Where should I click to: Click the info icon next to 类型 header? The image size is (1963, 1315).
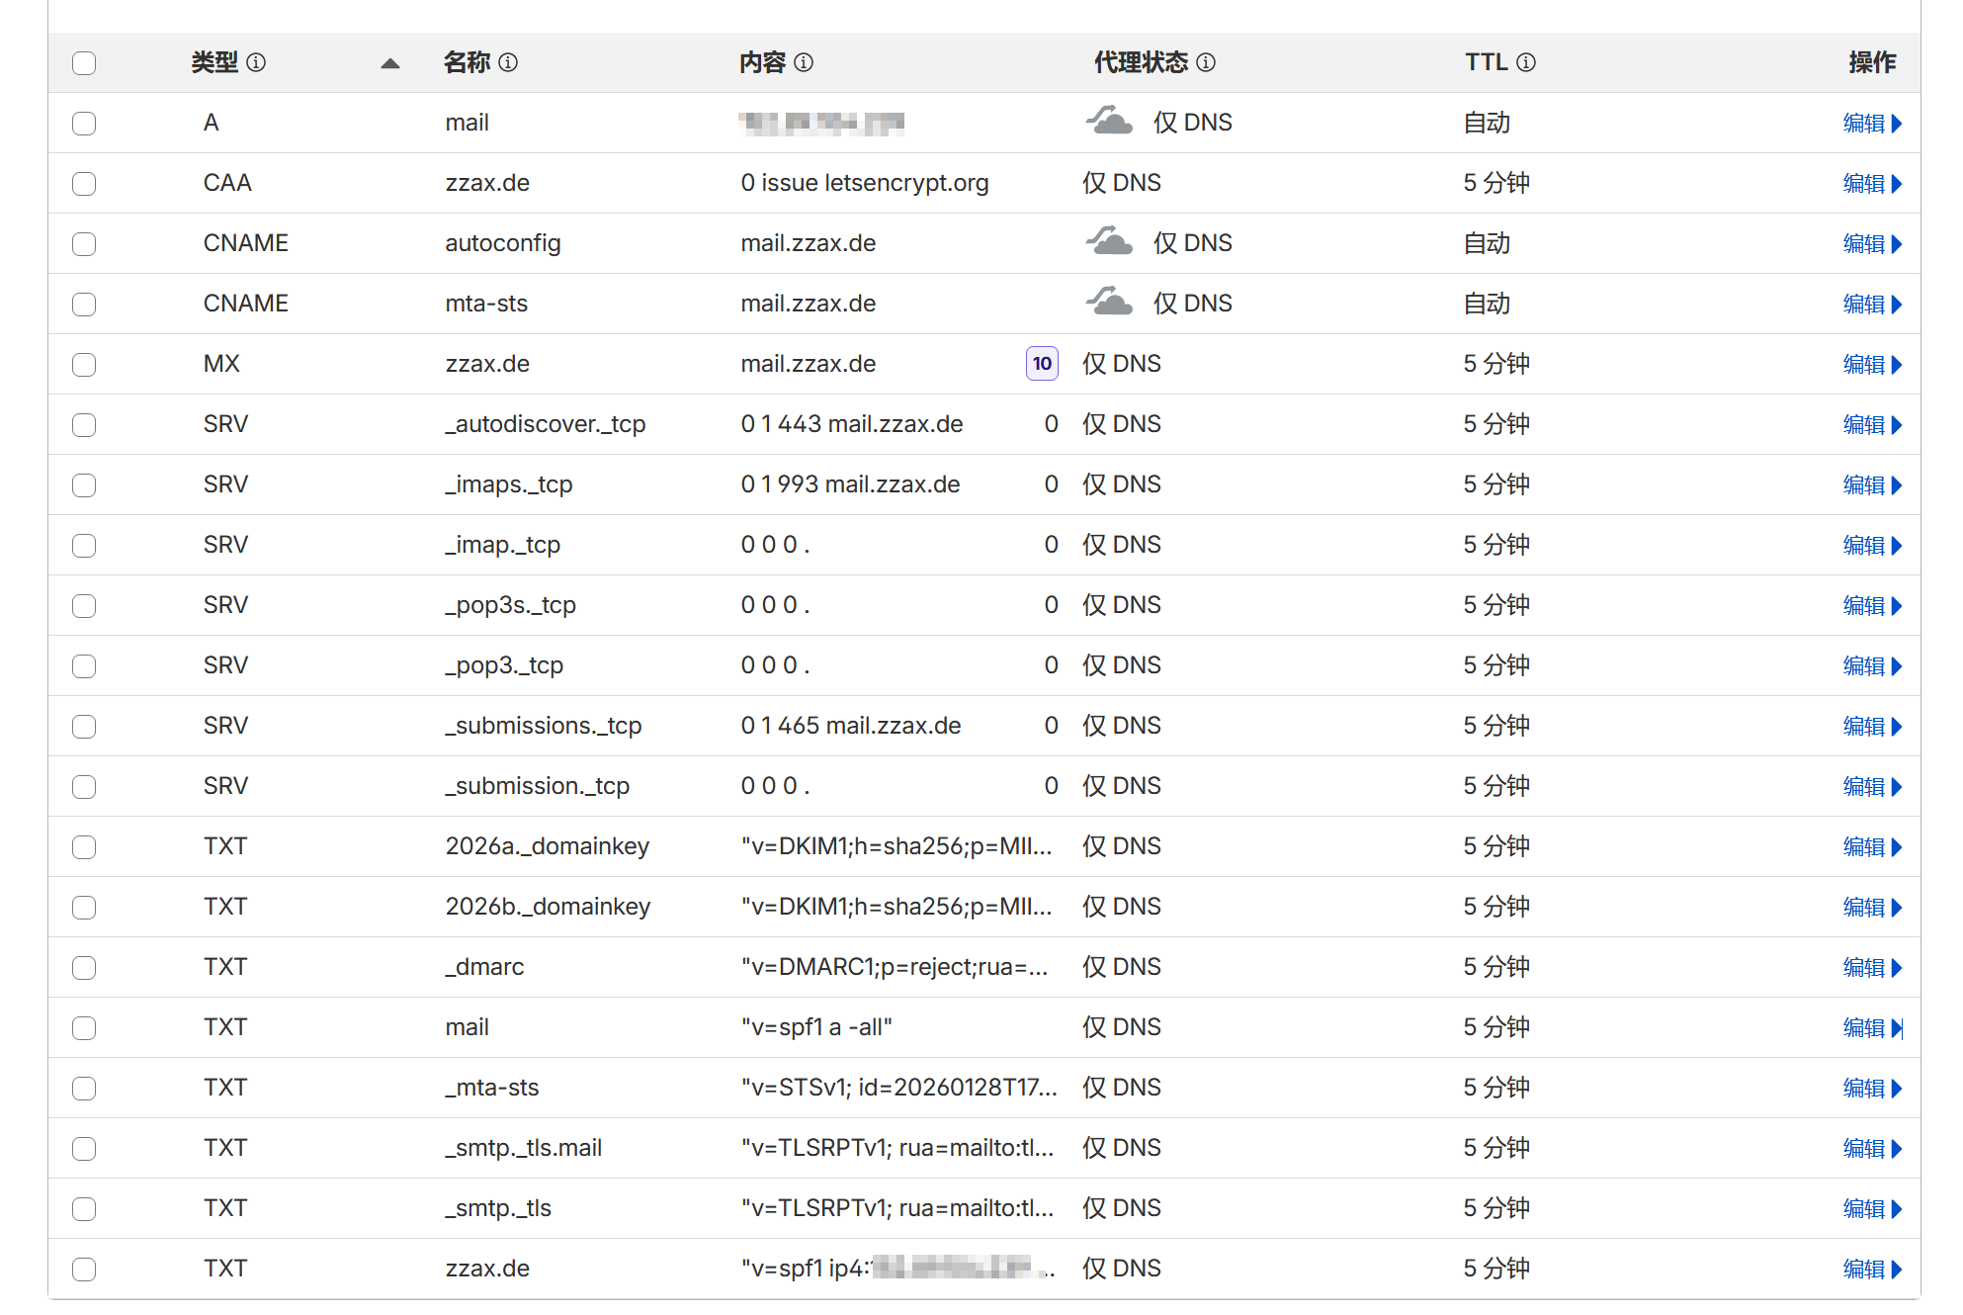point(256,63)
